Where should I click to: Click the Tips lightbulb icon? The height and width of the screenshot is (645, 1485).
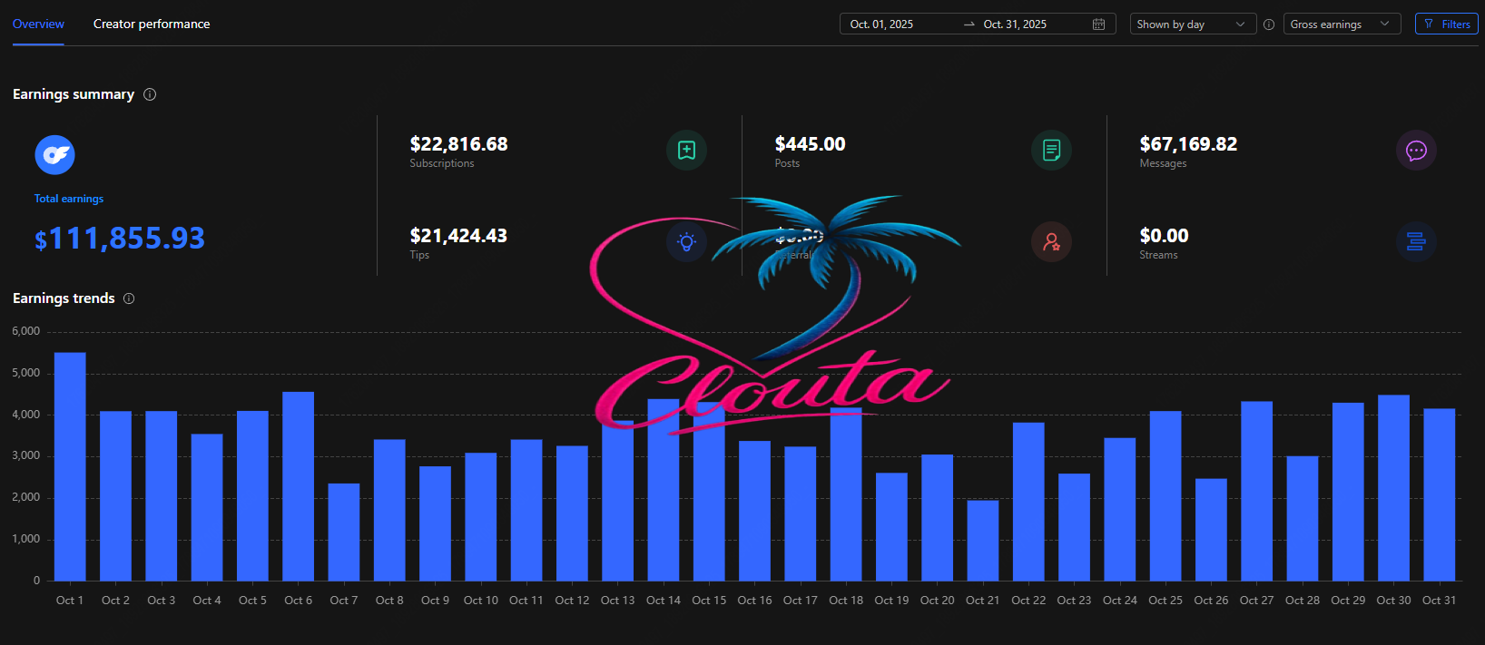(686, 242)
